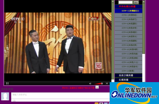Click the 请输入你的评论 comment box
Image resolution: width=159 pixels, height=104 pixels.
click(60, 96)
